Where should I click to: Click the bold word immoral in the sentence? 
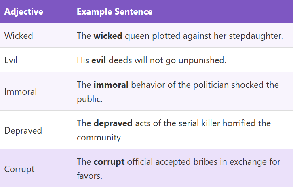tap(111, 85)
